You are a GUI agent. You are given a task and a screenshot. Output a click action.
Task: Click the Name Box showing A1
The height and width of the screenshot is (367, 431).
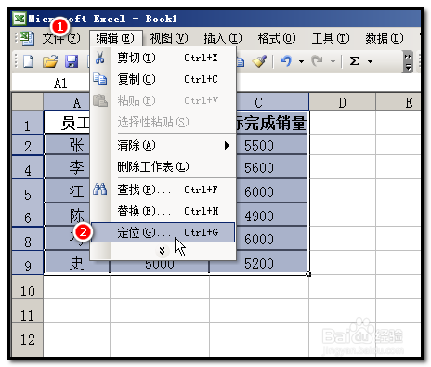[x=51, y=83]
